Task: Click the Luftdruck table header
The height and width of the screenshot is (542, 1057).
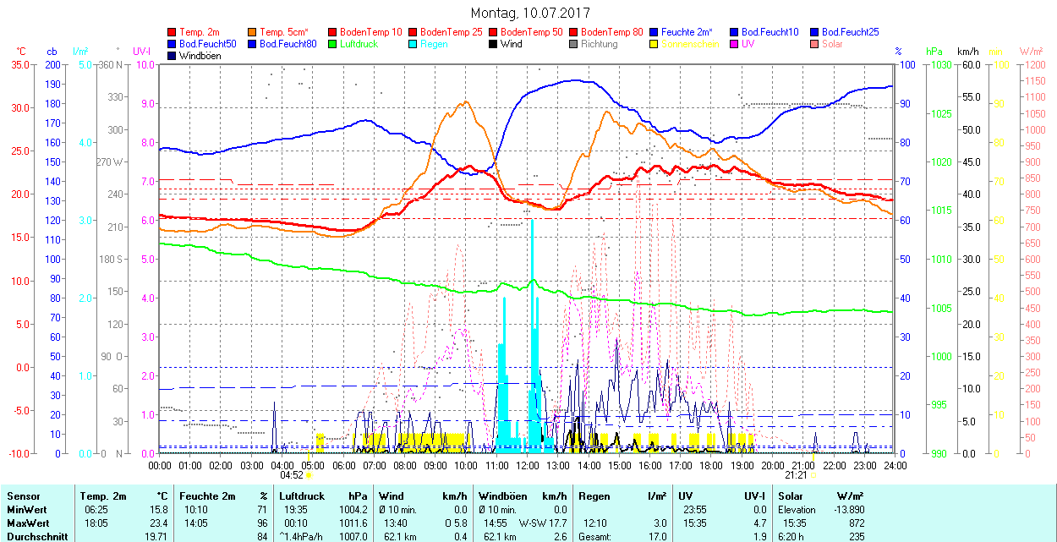Action: pos(302,496)
